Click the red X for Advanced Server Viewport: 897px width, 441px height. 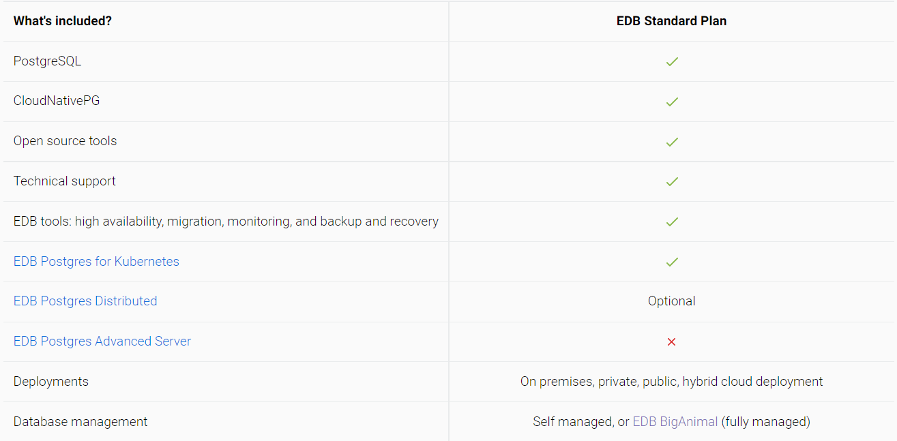(x=671, y=341)
